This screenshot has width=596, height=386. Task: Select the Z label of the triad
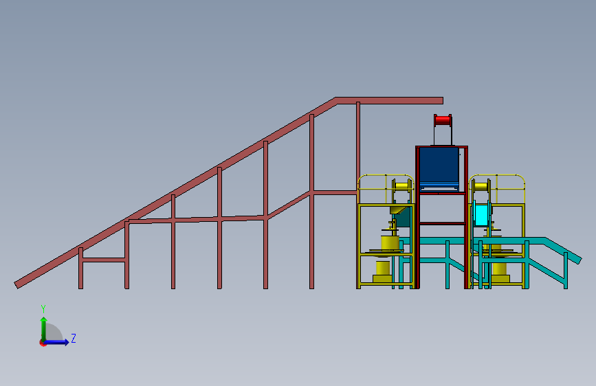pos(74,338)
